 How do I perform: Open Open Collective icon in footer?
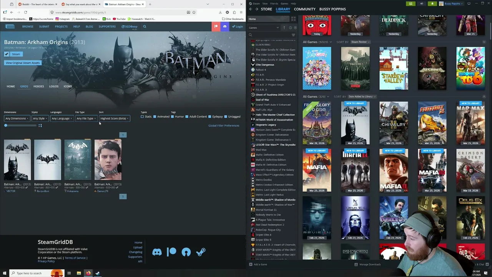coord(186,252)
